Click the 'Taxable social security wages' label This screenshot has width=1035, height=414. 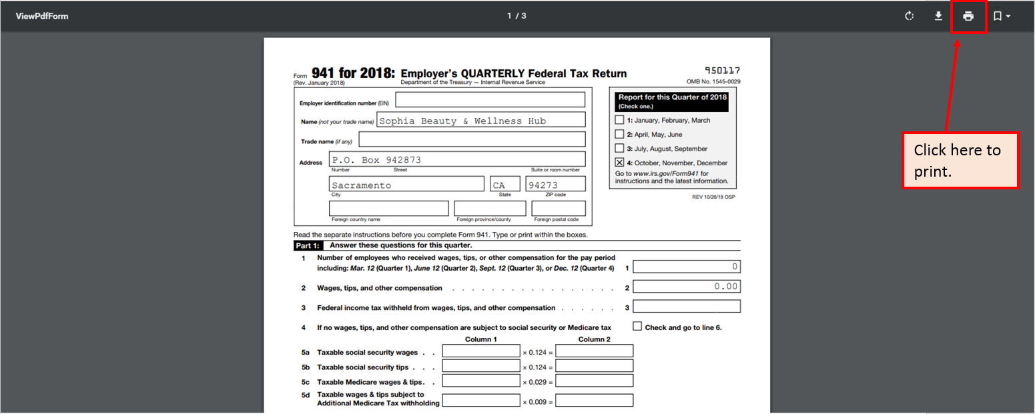coord(367,353)
